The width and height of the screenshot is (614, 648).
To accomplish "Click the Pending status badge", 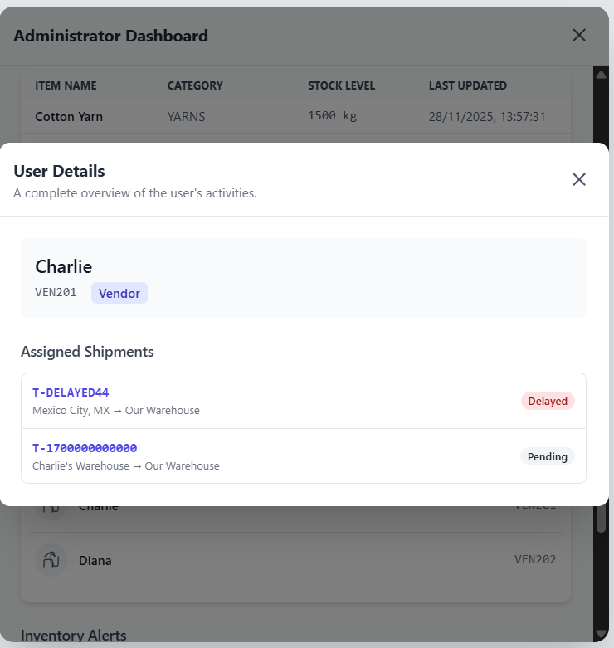I will pos(548,456).
